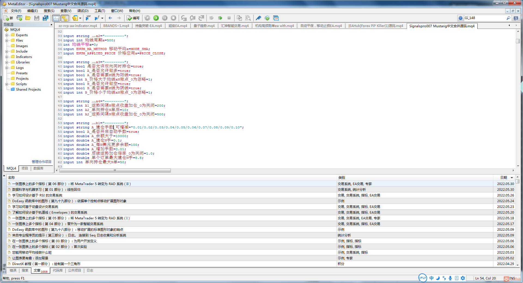523x283 pixels.
Task: Focus the Gi_148 search field
Action: [x=485, y=18]
